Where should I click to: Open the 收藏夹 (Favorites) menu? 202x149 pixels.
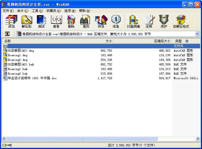(x=53, y=11)
